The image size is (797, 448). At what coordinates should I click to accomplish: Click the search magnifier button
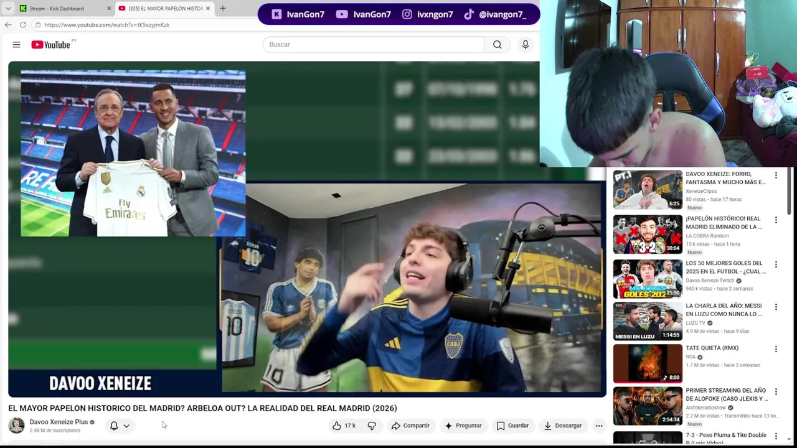(497, 44)
